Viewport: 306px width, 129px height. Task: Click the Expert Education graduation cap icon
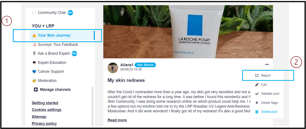(x=34, y=63)
